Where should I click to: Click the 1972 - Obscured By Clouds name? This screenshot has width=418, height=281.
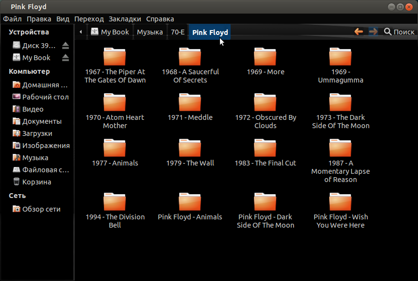point(266,121)
